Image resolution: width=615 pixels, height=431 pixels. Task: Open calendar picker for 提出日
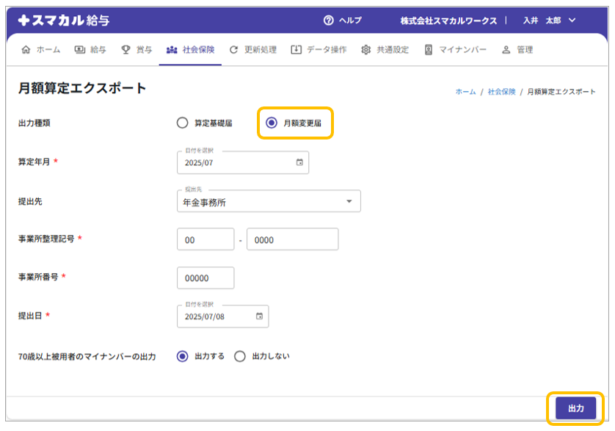(x=259, y=316)
